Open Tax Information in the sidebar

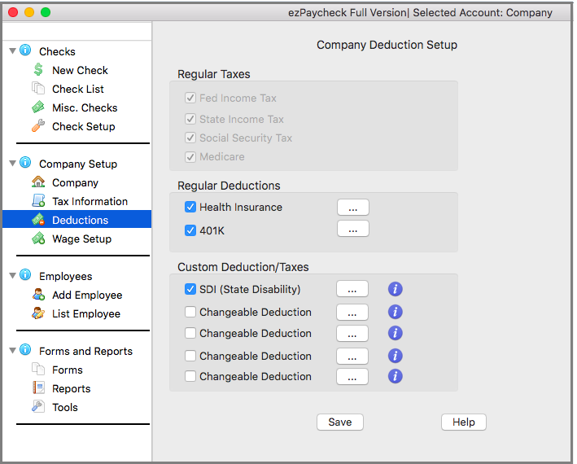[90, 201]
